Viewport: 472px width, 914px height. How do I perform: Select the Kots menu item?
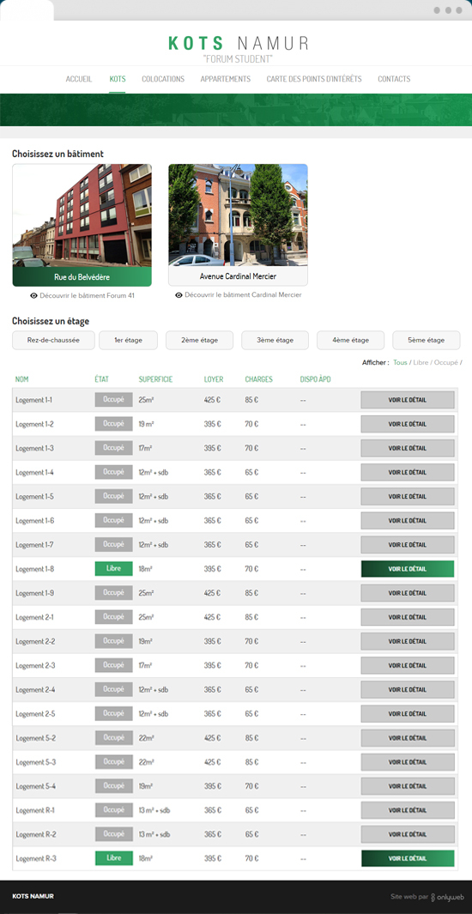click(x=117, y=79)
